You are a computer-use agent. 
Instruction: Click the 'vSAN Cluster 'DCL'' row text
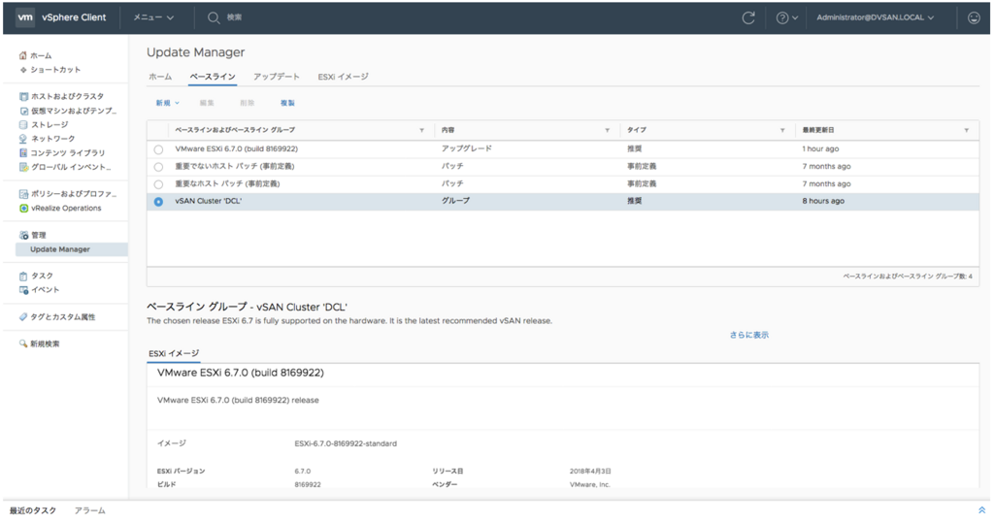coord(208,201)
